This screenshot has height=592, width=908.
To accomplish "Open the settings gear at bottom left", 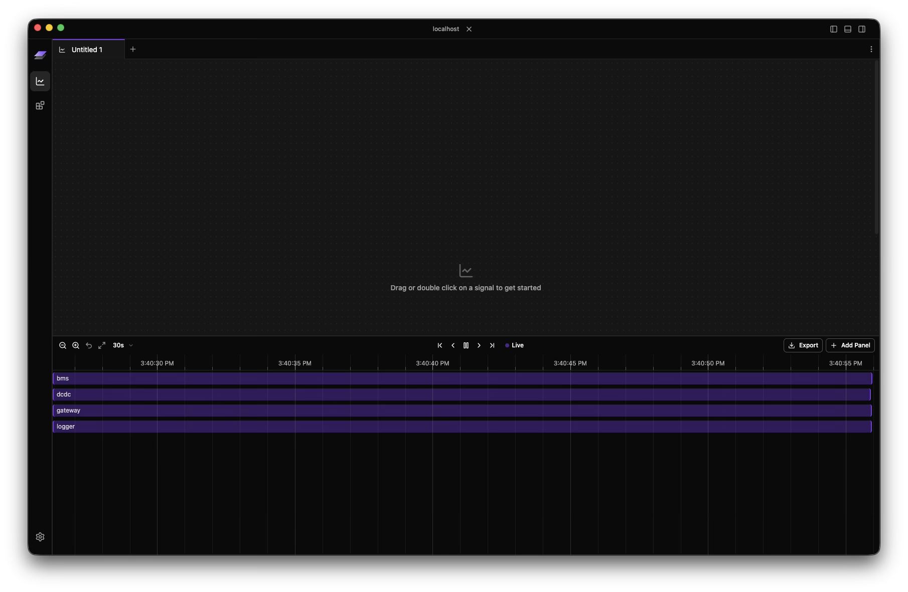I will coord(40,536).
